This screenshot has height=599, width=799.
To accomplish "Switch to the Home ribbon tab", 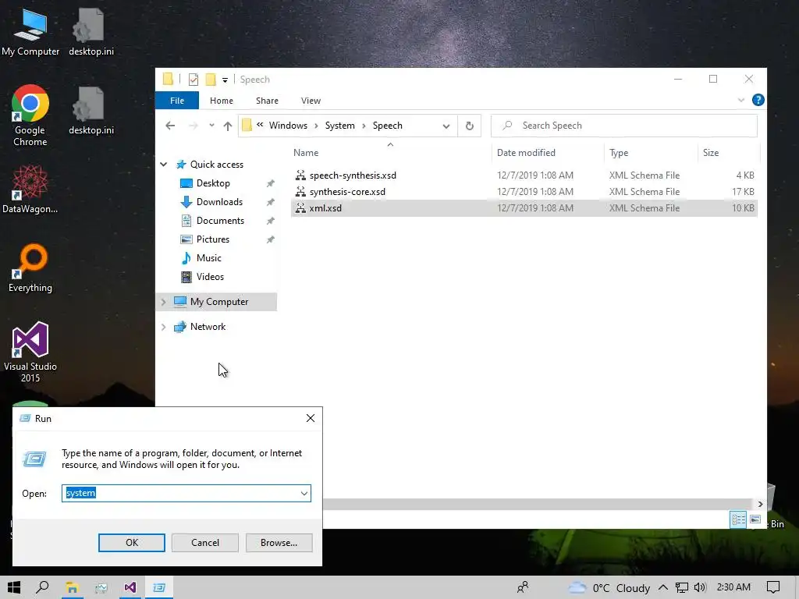I will (x=221, y=101).
